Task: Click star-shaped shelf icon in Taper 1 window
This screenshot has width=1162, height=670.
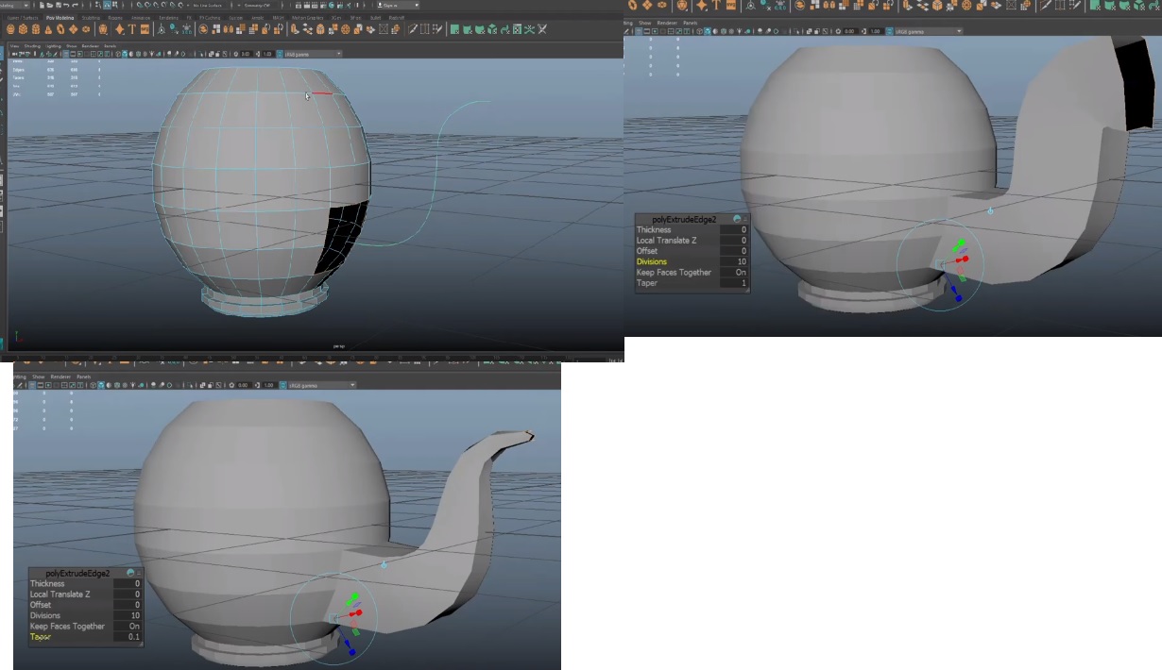Action: 702,6
